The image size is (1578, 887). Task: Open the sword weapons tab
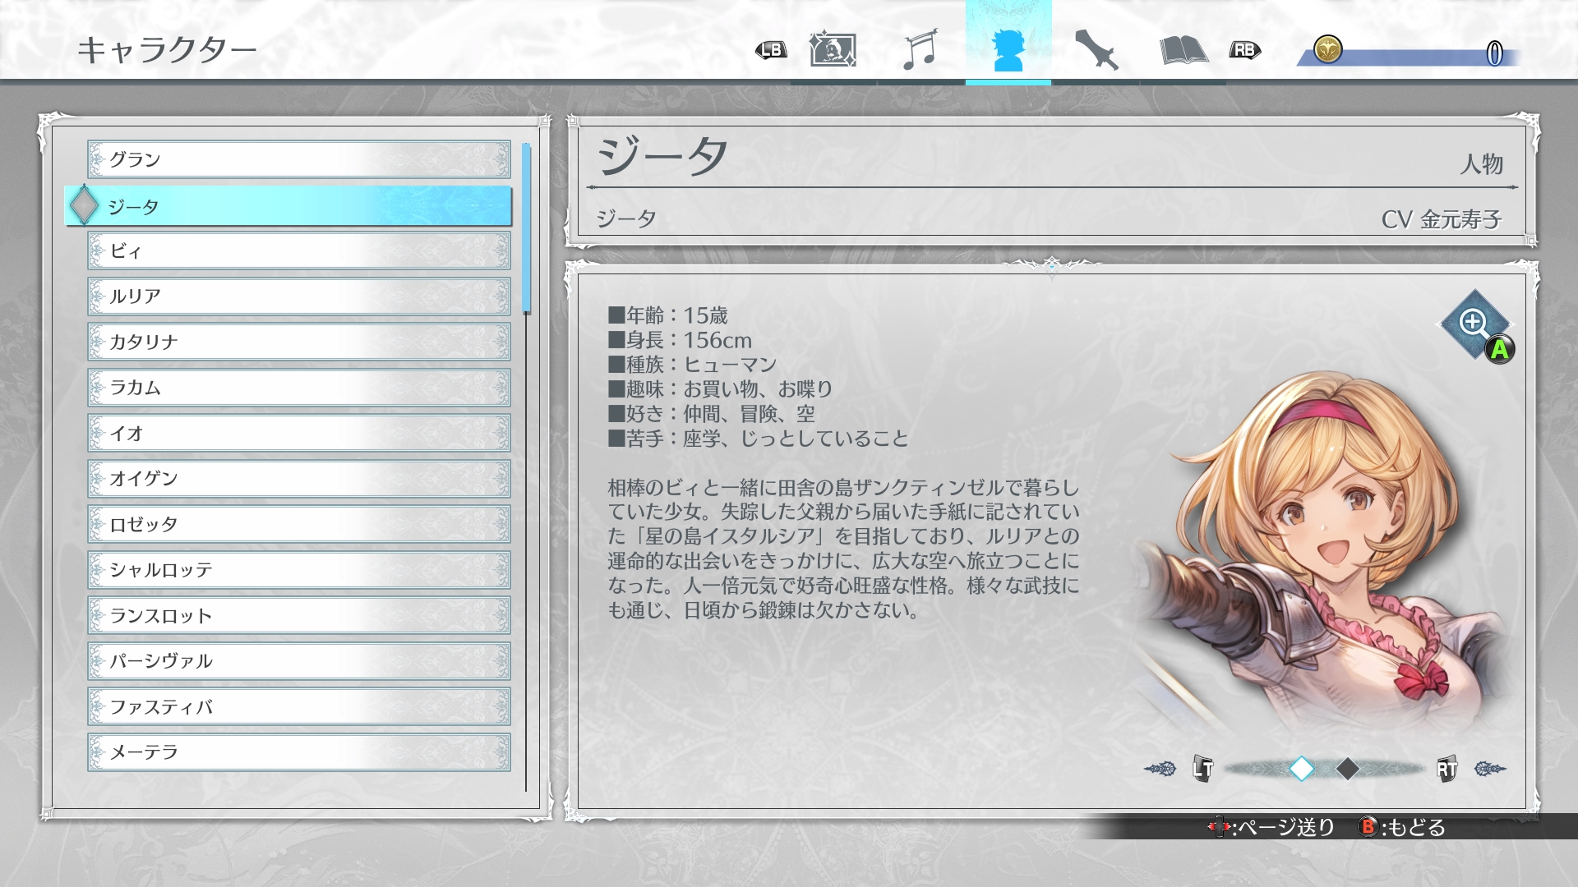(x=1096, y=50)
